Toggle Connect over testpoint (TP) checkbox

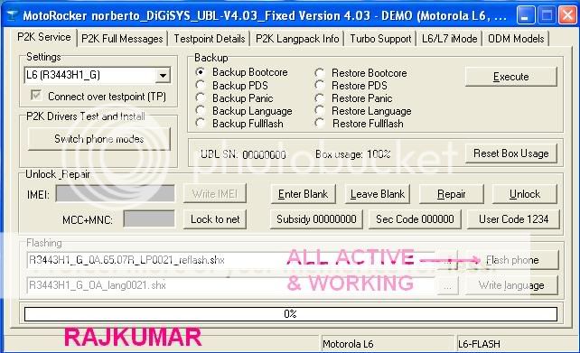click(x=36, y=96)
